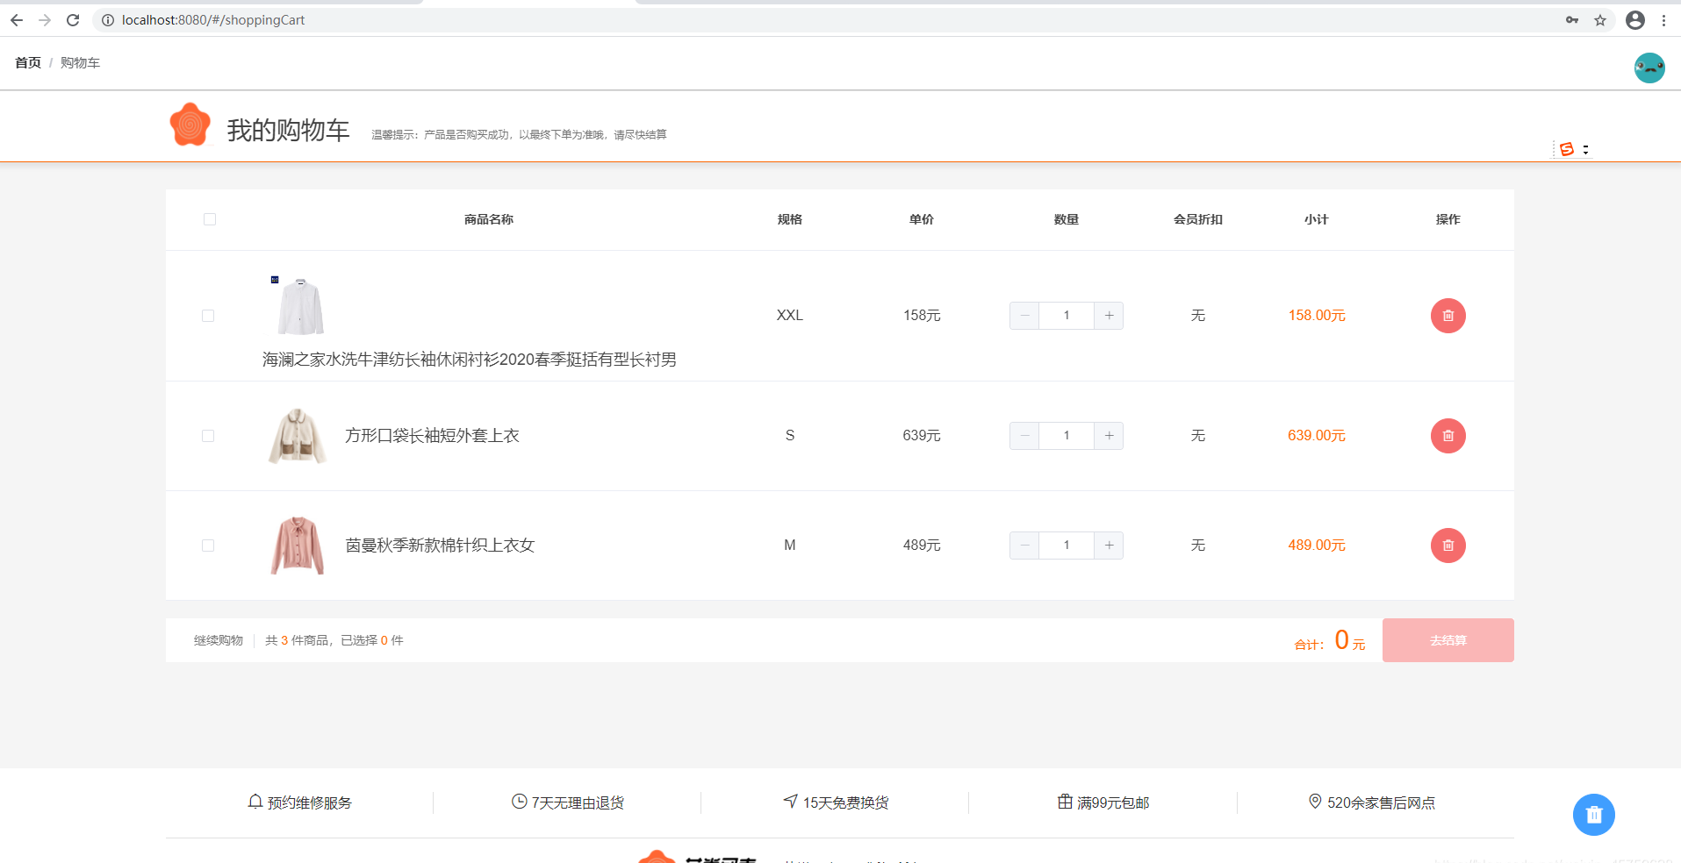Click the 489.00元 subtotal

1317,546
